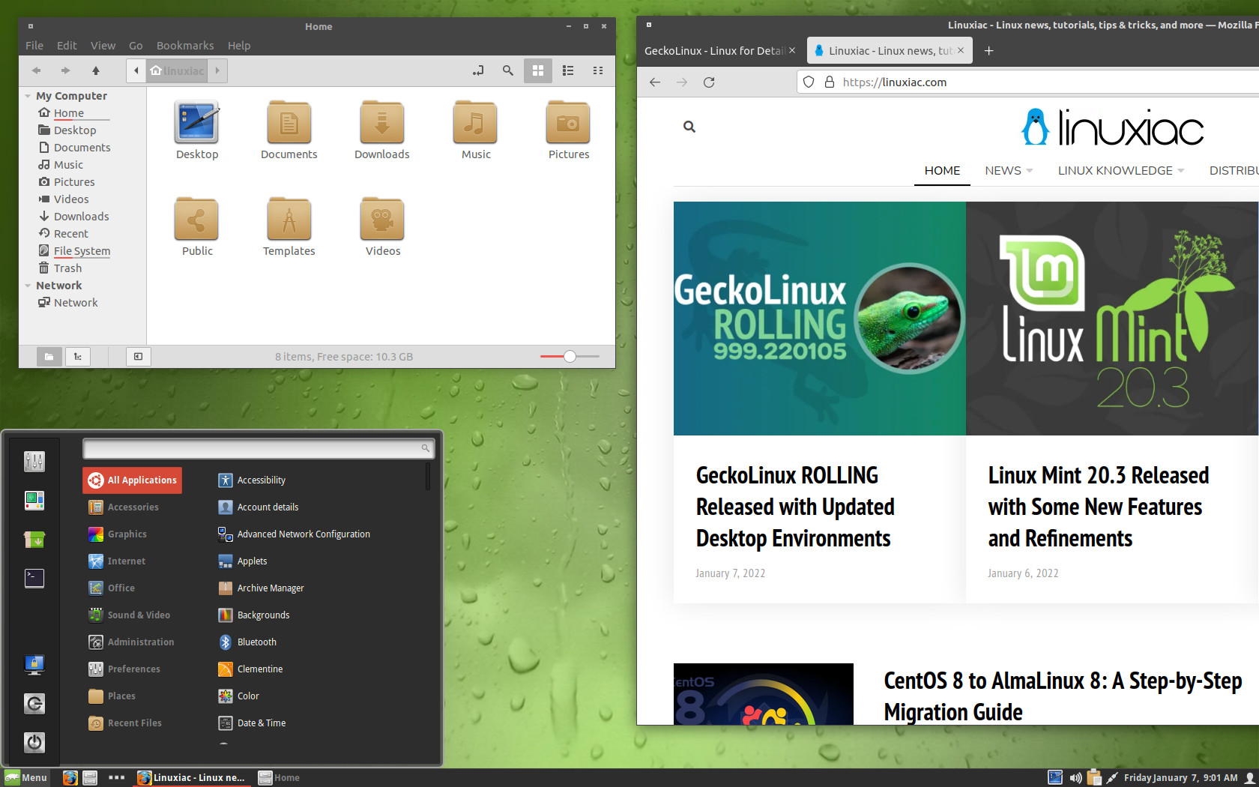Open the Pictures folder icon
1259x787 pixels.
tap(569, 130)
